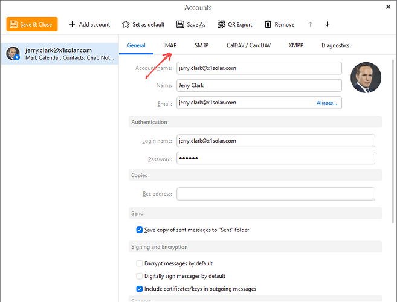This screenshot has width=397, height=302.
Task: Click the Login name input field
Action: pos(276,141)
